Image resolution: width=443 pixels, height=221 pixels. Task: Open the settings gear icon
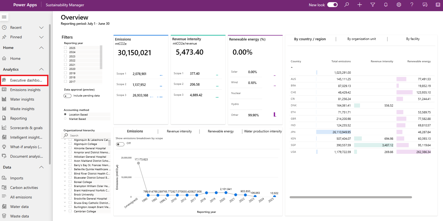[x=399, y=5]
